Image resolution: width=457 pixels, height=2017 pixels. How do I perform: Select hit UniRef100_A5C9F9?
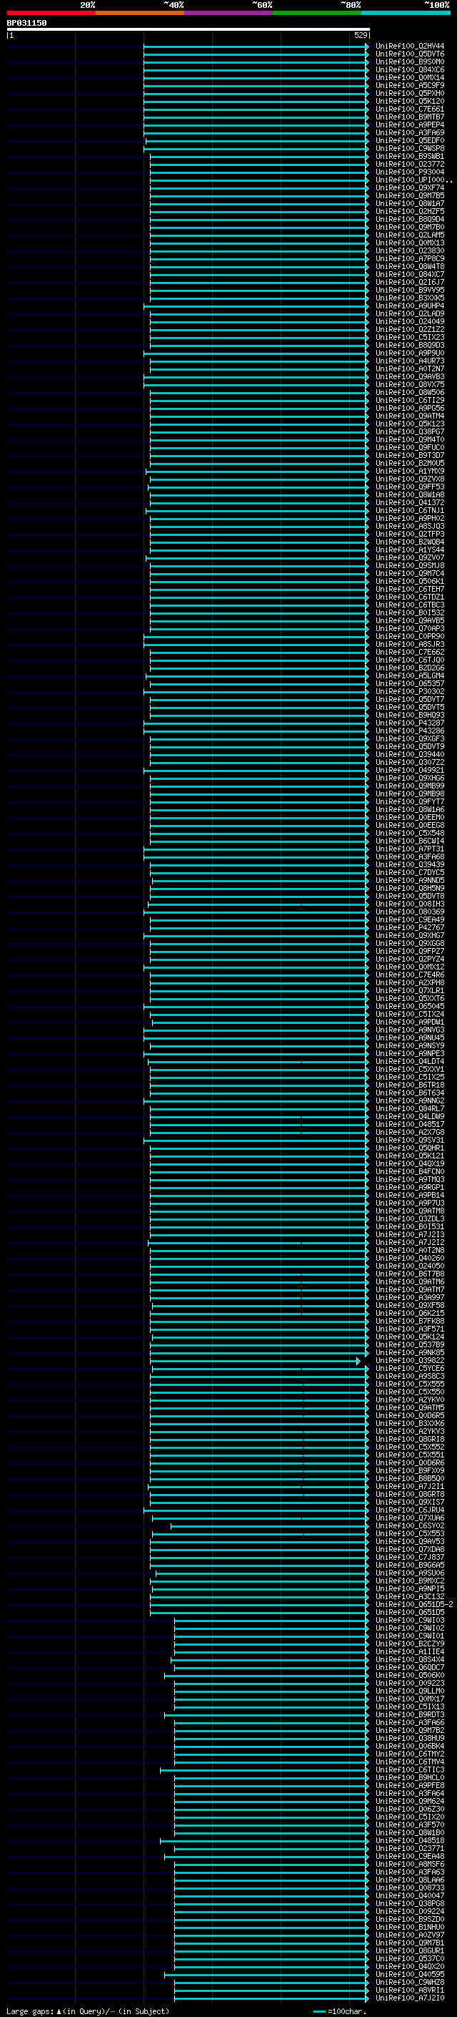(410, 85)
